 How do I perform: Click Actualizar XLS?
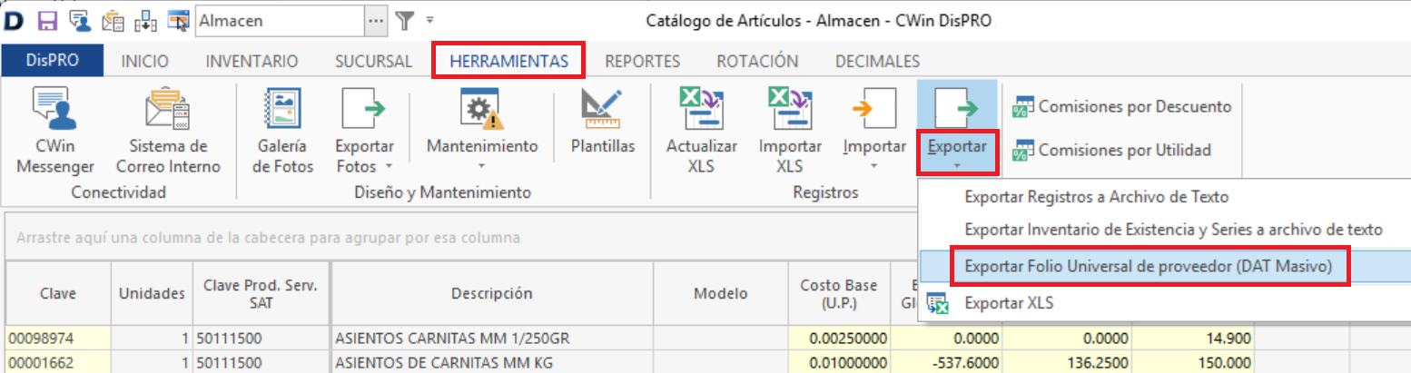[701, 130]
